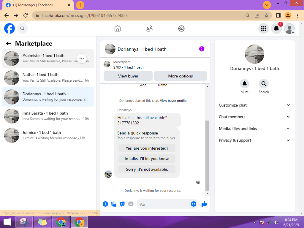
Task: Click the Facebook logo icon
Action: [x=9, y=28]
